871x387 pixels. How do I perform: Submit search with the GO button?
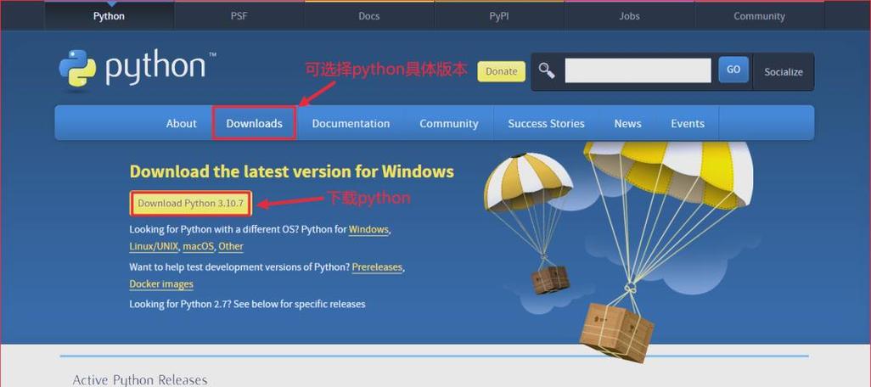pos(733,70)
